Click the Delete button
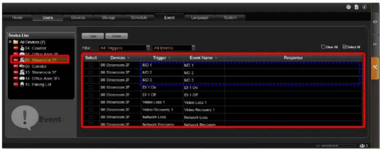Screen dimensions: 380x149 [x=117, y=36]
